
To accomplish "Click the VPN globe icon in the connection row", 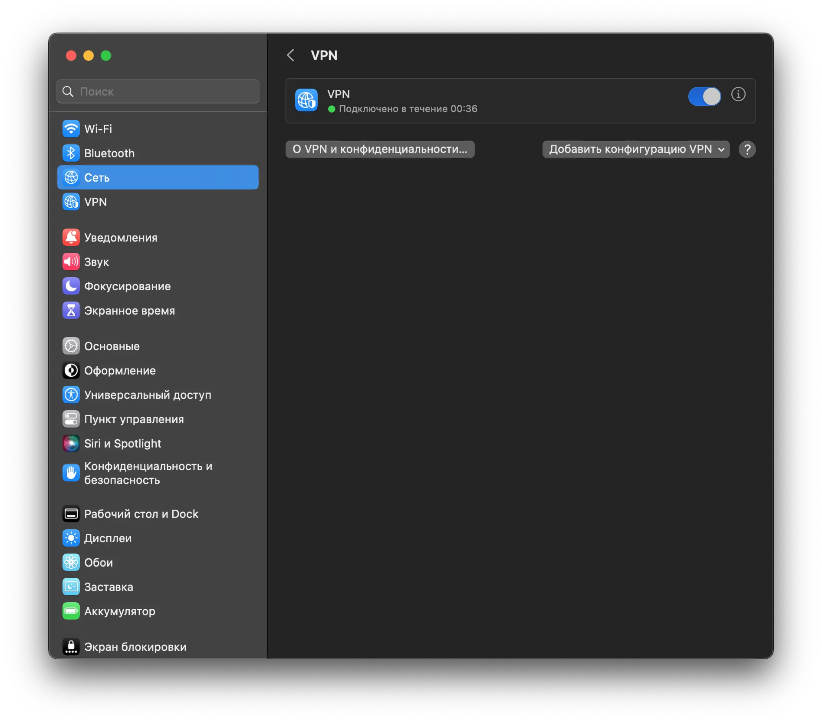I will [x=306, y=100].
